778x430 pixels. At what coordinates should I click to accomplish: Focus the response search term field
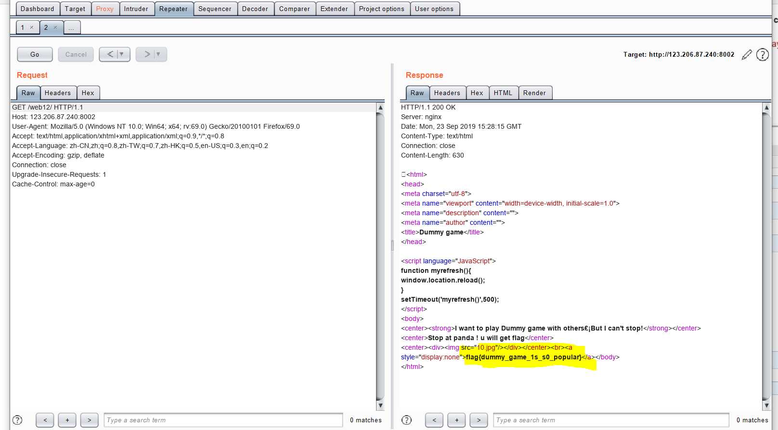[611, 420]
